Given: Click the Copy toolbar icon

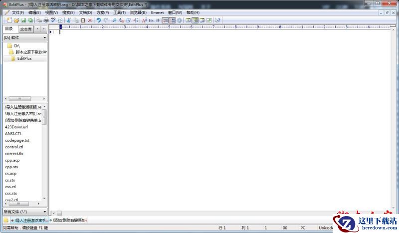Looking at the screenshot, I should point(76,20).
